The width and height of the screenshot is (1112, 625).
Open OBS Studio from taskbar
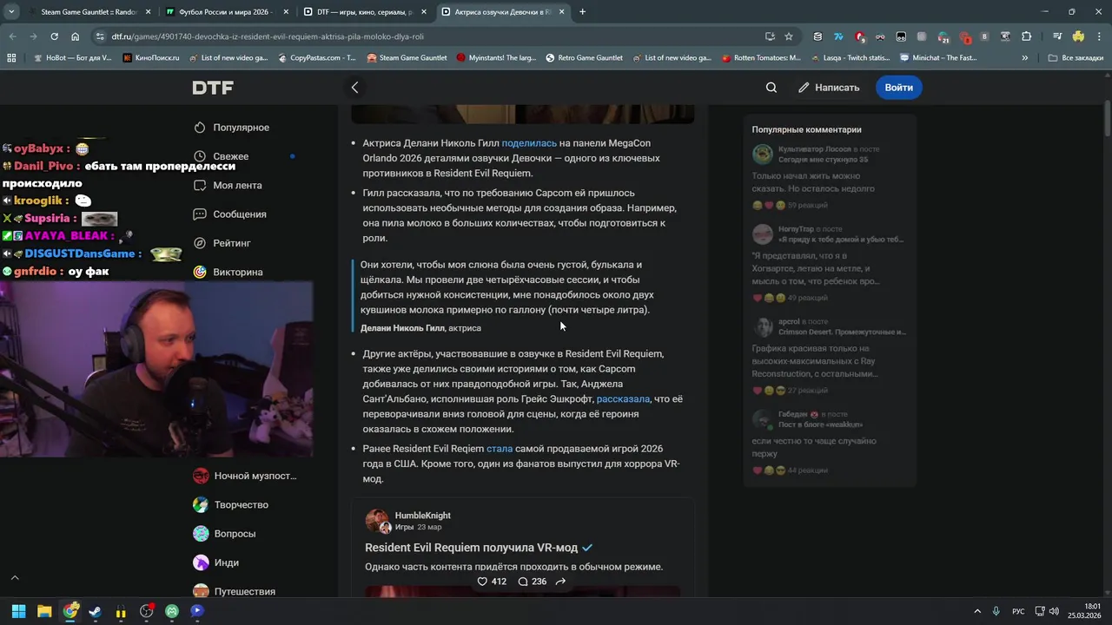click(x=146, y=611)
